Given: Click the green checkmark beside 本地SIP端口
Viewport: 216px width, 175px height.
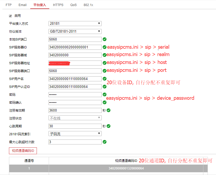Looking at the screenshot, I should (x=105, y=39).
